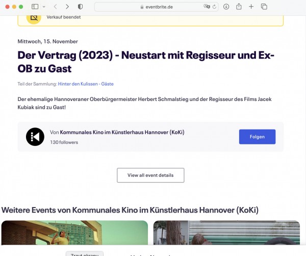Go back to the previous page
This screenshot has width=306, height=256.
coord(55,7)
